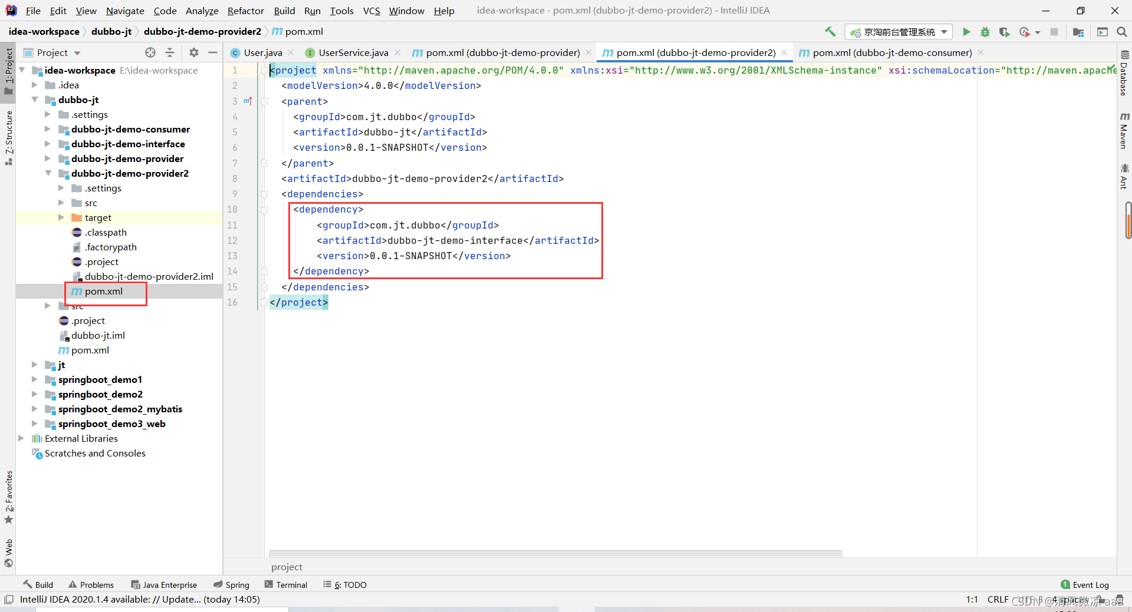Expand the dubbo-jt-demo-consumer module
This screenshot has width=1132, height=612.
47,129
